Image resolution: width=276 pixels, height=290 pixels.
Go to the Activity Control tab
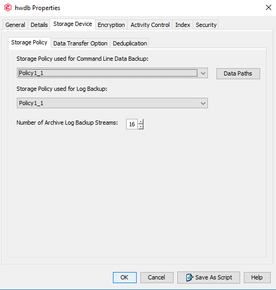pyautogui.click(x=150, y=25)
